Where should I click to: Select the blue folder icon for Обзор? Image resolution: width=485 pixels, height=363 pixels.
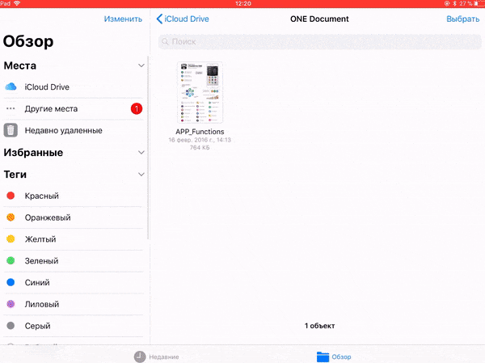323,357
